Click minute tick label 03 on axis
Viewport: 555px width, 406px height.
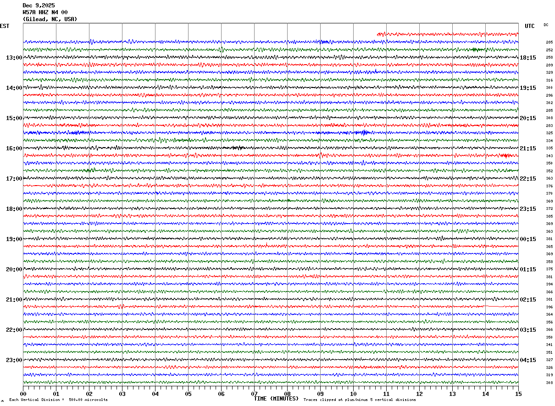(x=122, y=394)
